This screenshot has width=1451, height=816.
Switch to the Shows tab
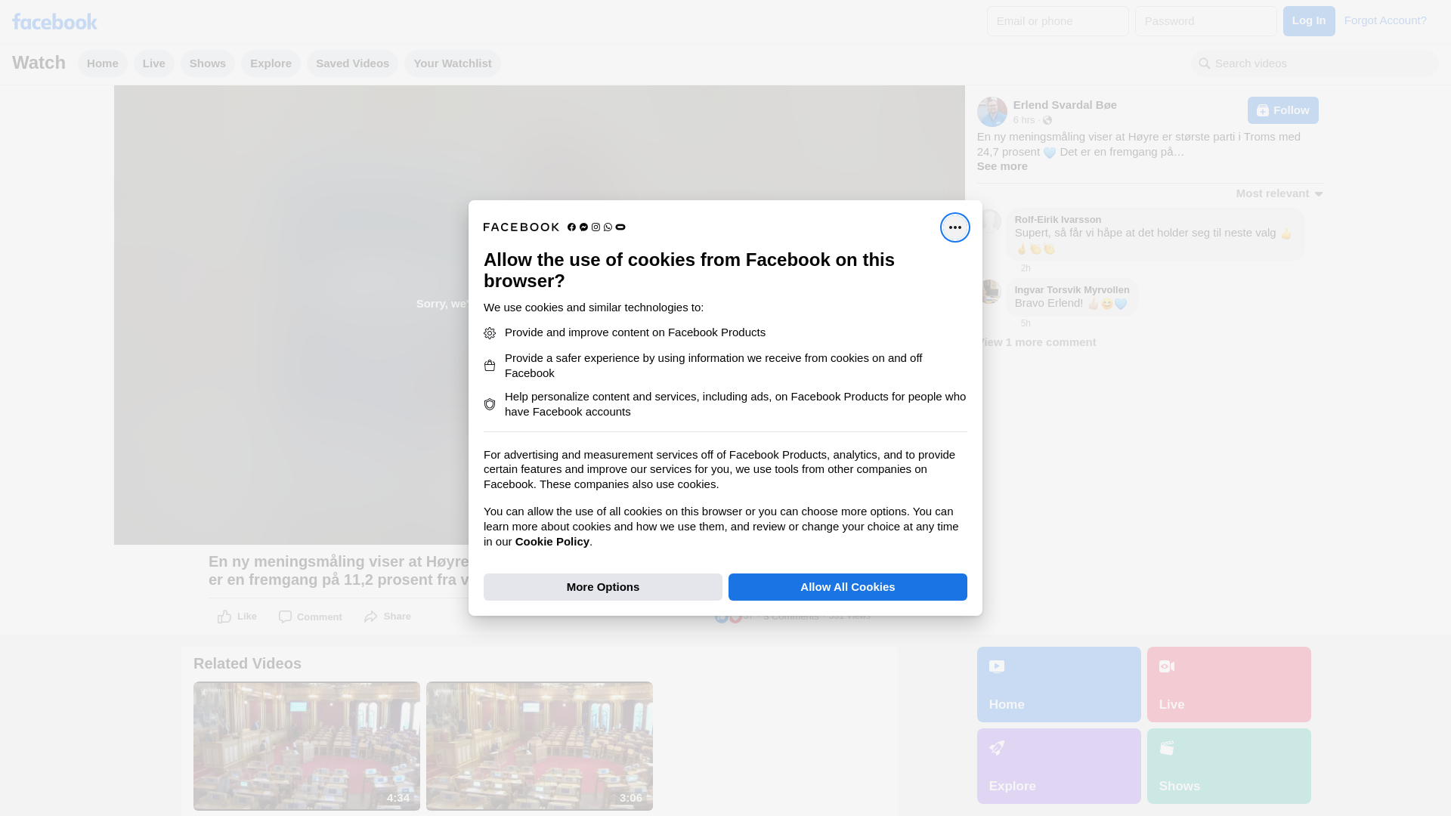tap(207, 63)
